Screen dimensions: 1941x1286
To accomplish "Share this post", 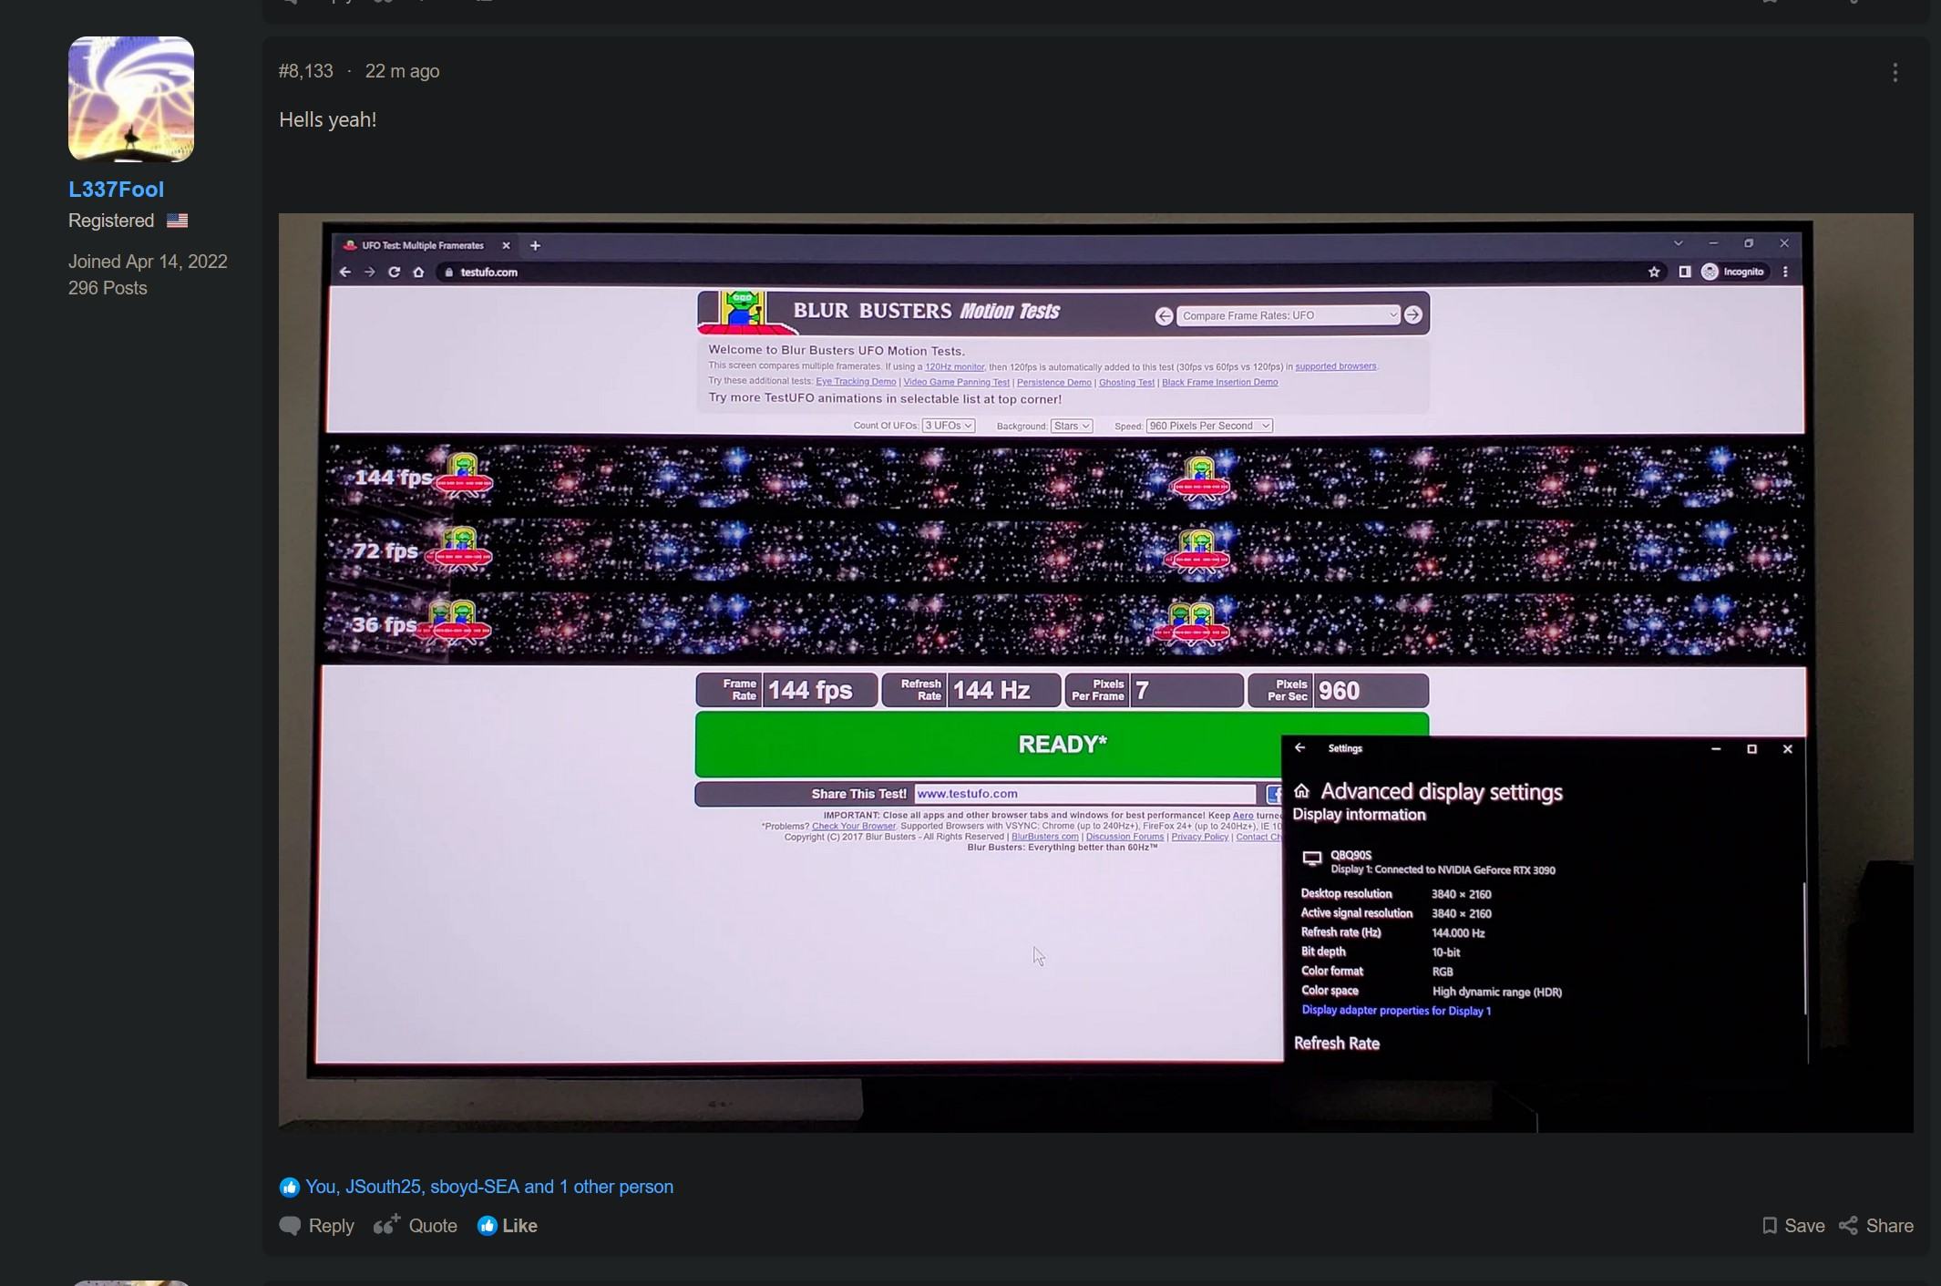I will 1876,1226.
